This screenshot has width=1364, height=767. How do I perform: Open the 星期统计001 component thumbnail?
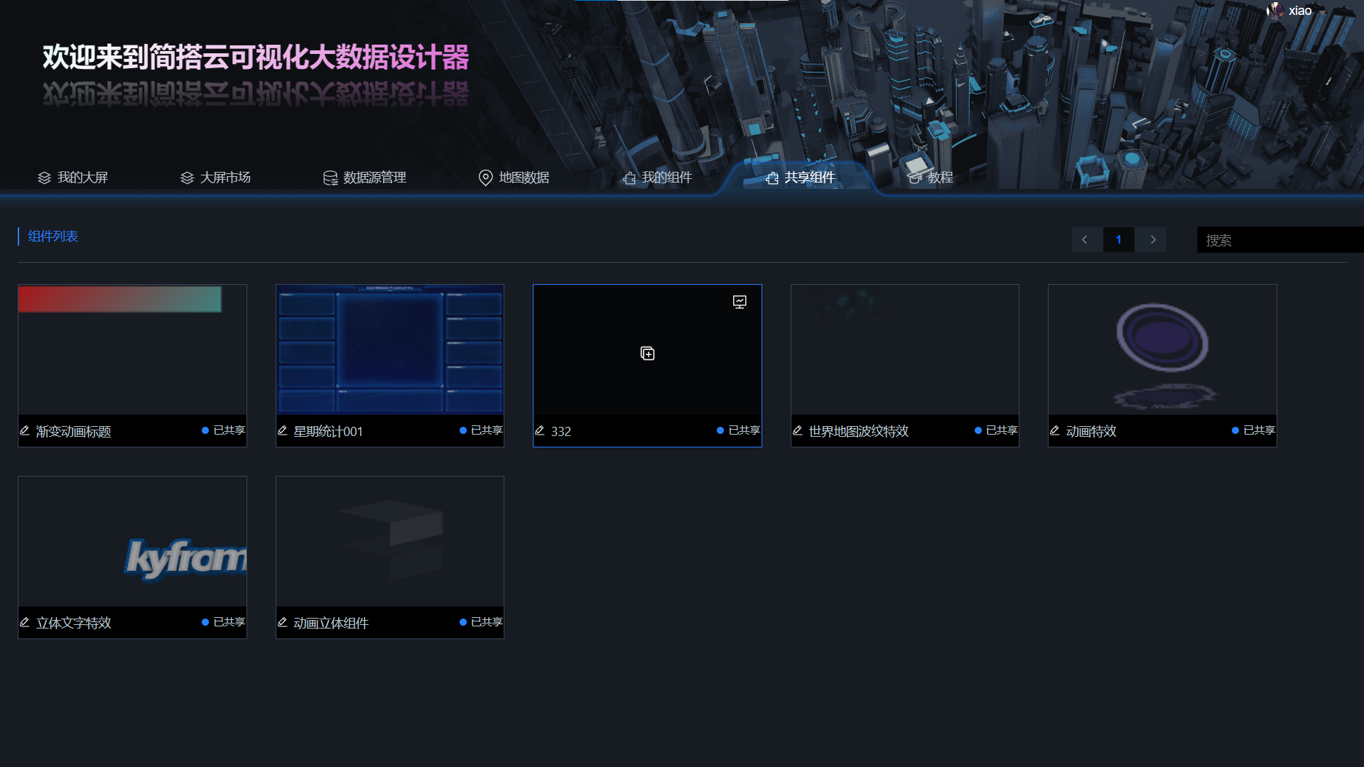(389, 349)
